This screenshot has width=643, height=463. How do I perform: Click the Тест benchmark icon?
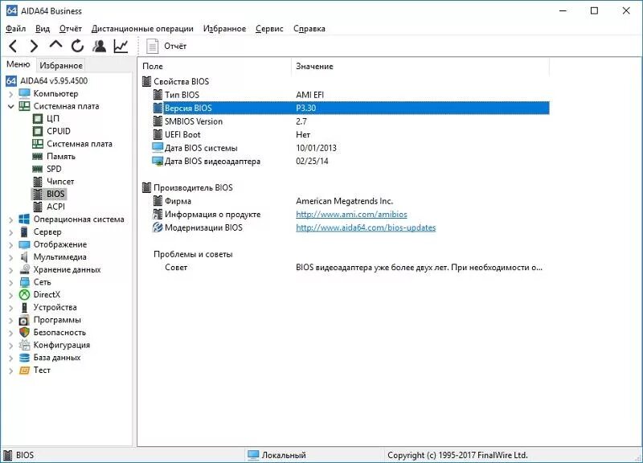click(24, 371)
